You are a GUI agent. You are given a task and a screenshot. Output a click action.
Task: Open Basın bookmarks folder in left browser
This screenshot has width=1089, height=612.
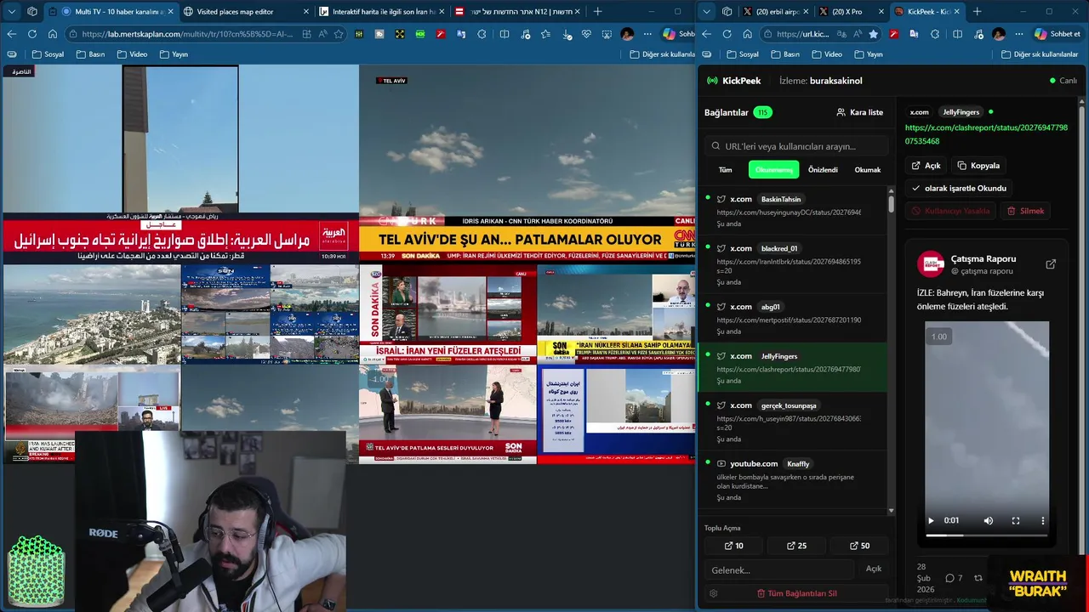[x=90, y=54]
